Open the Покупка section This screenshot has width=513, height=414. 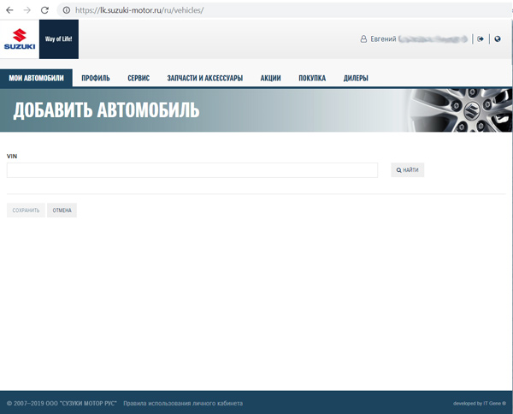(312, 78)
